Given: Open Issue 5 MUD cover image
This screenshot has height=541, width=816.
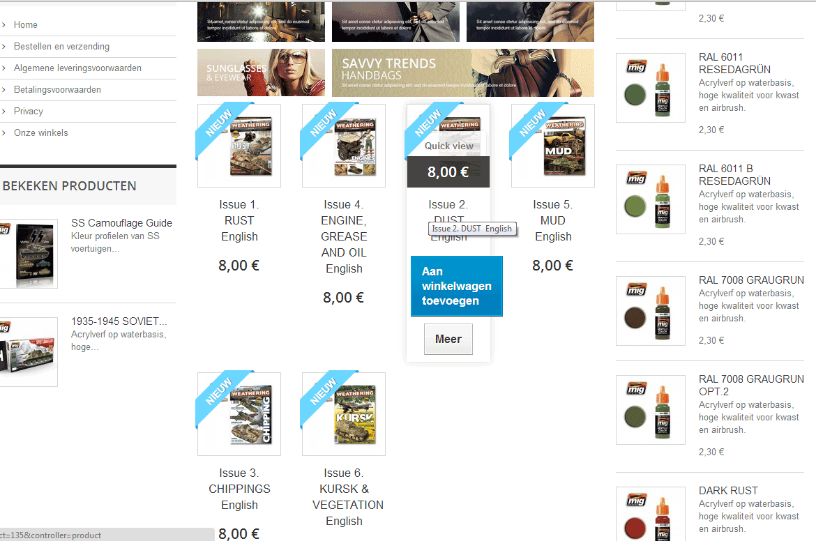Looking at the screenshot, I should 552,146.
